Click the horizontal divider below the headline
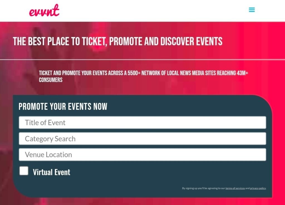This screenshot has height=205, width=285. click(x=142, y=59)
